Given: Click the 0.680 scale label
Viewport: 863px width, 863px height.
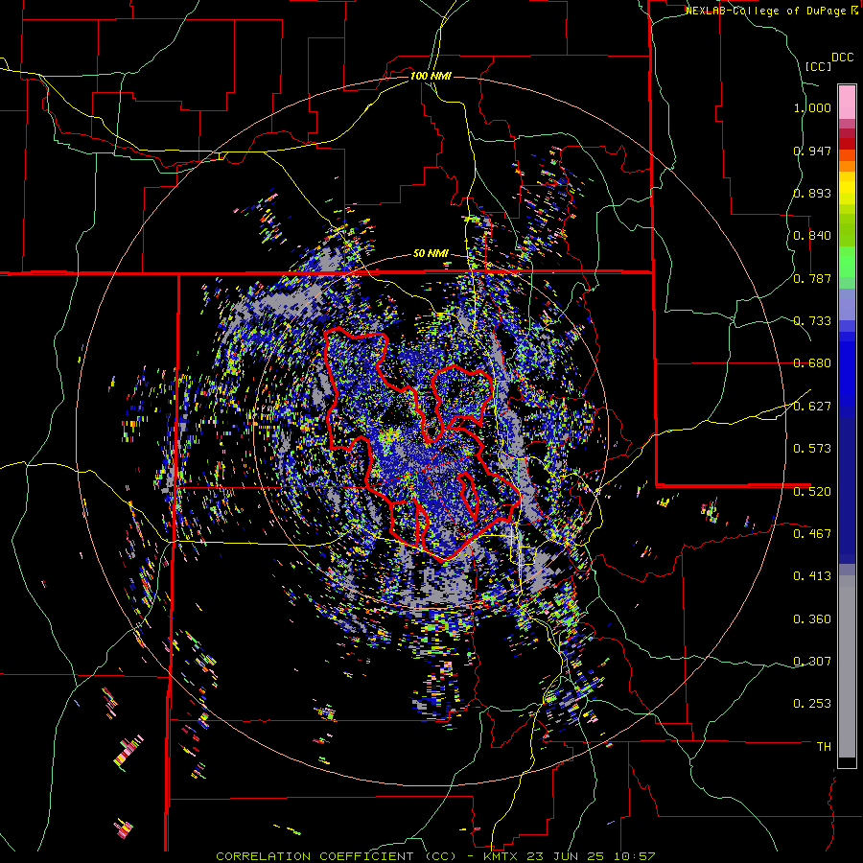Looking at the screenshot, I should pyautogui.click(x=812, y=363).
